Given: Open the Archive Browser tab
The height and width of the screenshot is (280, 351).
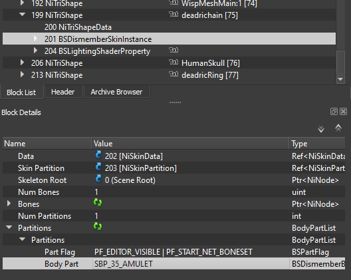Looking at the screenshot, I should click(x=116, y=92).
